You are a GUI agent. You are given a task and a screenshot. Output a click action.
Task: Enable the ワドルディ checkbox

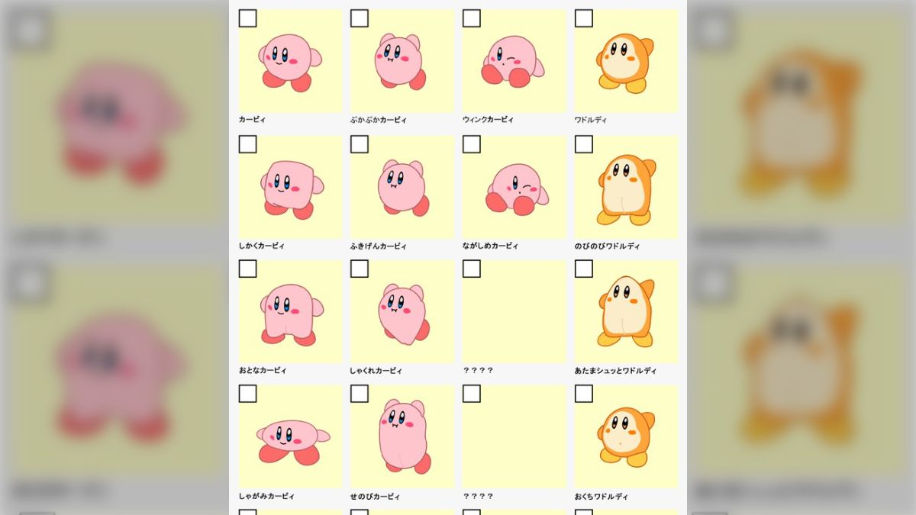584,18
